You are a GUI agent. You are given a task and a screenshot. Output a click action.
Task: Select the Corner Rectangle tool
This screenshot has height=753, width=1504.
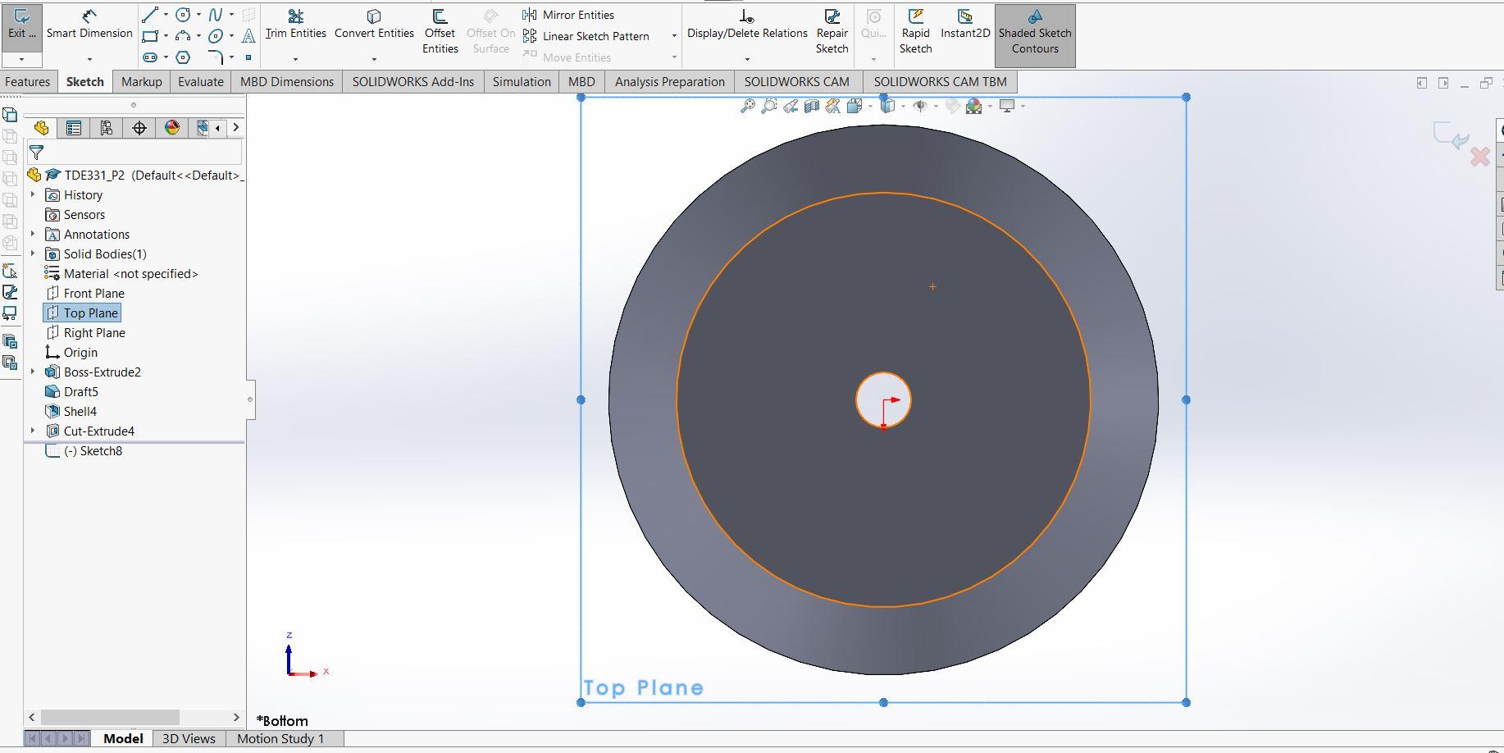[149, 36]
